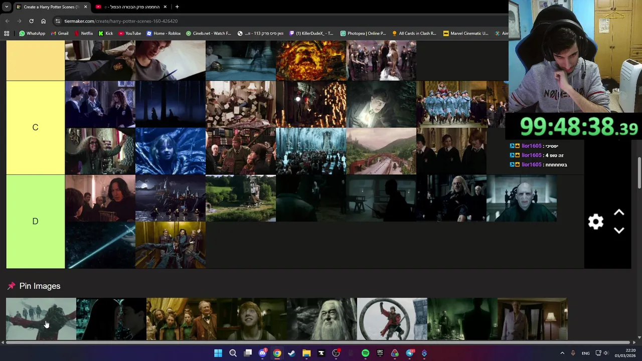The width and height of the screenshot is (642, 361).
Task: Open the Marvel Cinematic U... bookmark
Action: tap(466, 34)
